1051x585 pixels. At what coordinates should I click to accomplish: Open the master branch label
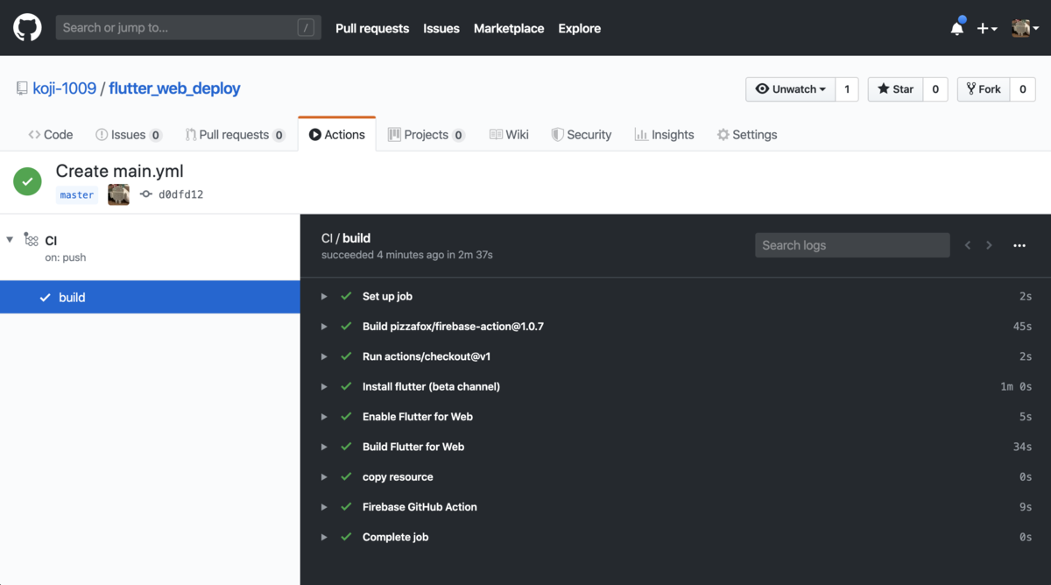77,194
